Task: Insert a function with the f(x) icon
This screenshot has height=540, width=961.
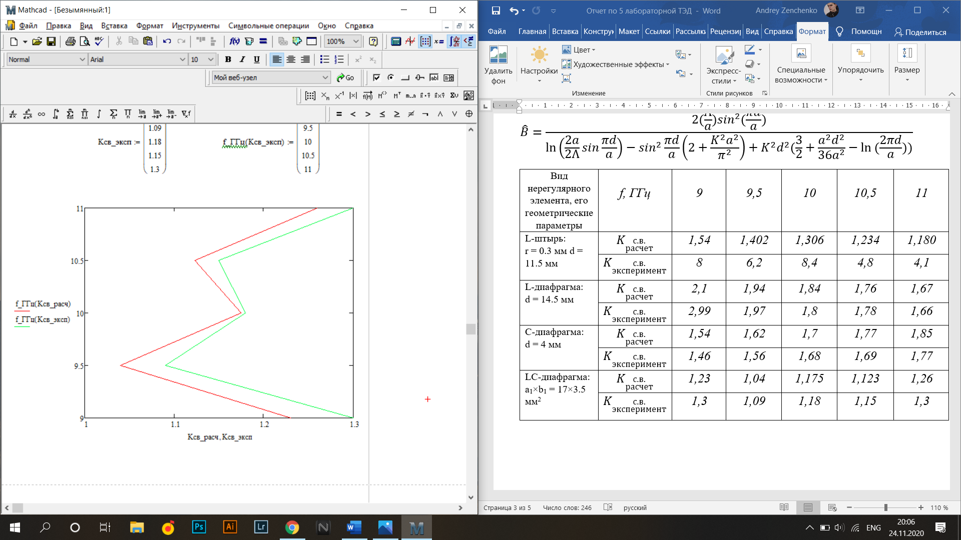Action: pyautogui.click(x=234, y=41)
